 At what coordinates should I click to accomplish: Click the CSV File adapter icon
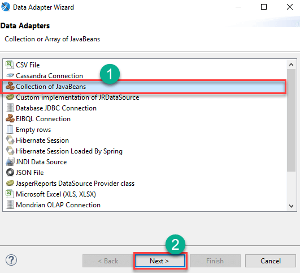[10, 65]
